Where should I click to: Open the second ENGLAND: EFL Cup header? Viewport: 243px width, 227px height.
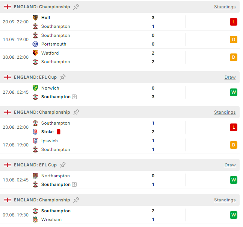(120, 165)
